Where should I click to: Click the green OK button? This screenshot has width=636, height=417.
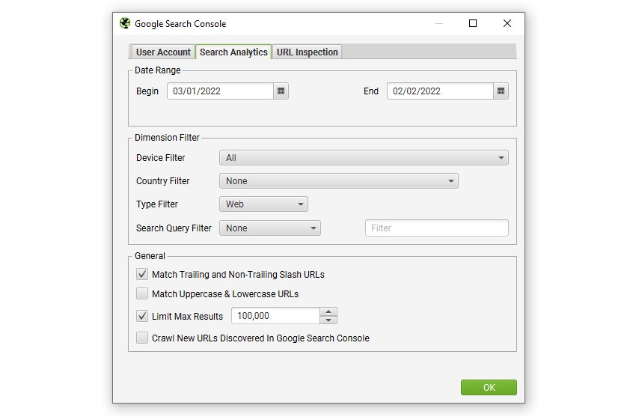pyautogui.click(x=489, y=387)
